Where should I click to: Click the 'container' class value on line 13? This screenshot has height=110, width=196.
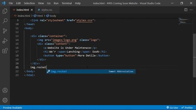(57, 36)
